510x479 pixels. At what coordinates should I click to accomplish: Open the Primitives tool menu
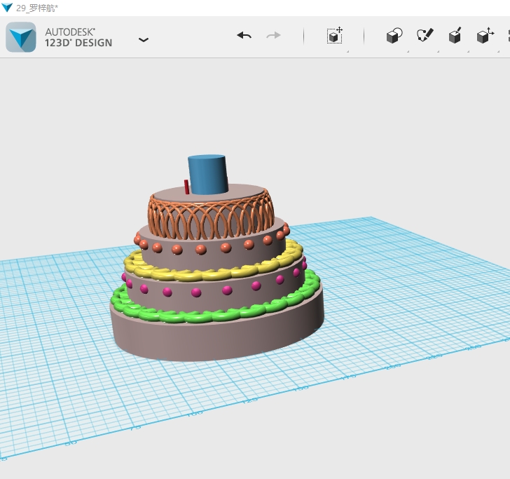point(394,36)
